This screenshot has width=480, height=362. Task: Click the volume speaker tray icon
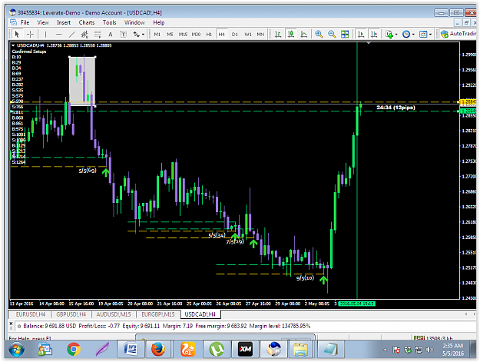[430, 350]
